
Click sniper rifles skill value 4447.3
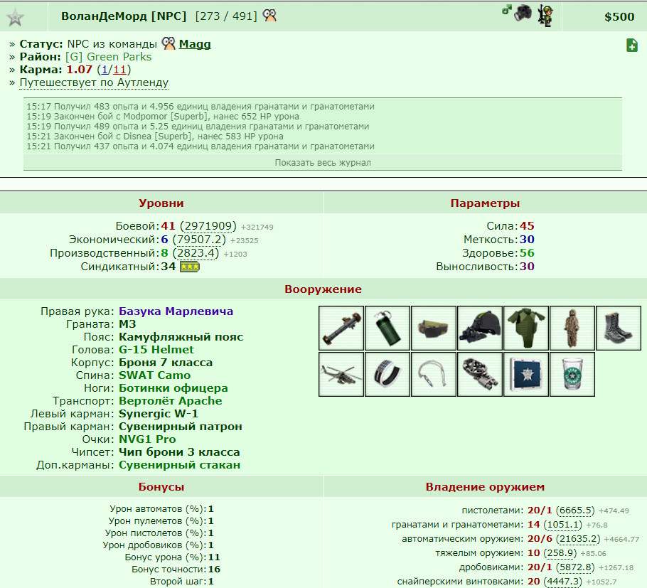coord(563,582)
